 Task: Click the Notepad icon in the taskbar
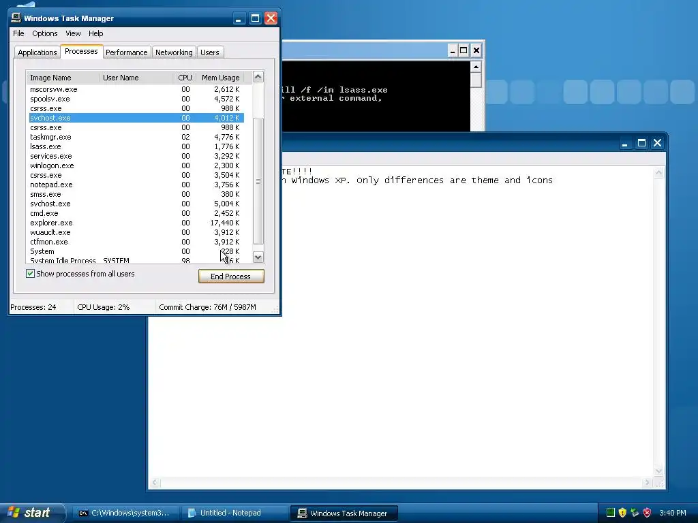[192, 513]
